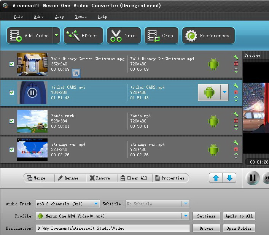Move selected item up with blue arrow
The image size is (269, 235).
pyautogui.click(x=216, y=178)
